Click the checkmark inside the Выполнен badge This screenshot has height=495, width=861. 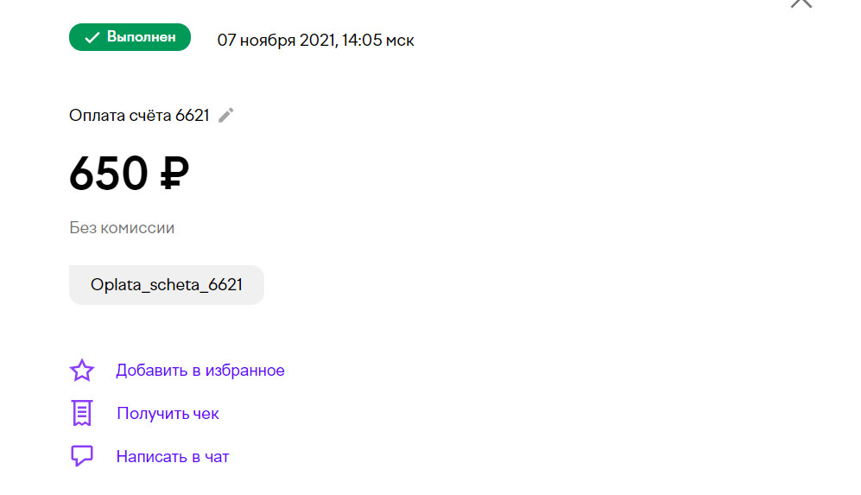point(92,37)
